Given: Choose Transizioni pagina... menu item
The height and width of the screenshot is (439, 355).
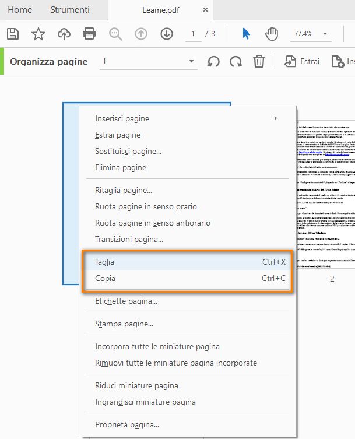Looking at the screenshot, I should (188, 240).
